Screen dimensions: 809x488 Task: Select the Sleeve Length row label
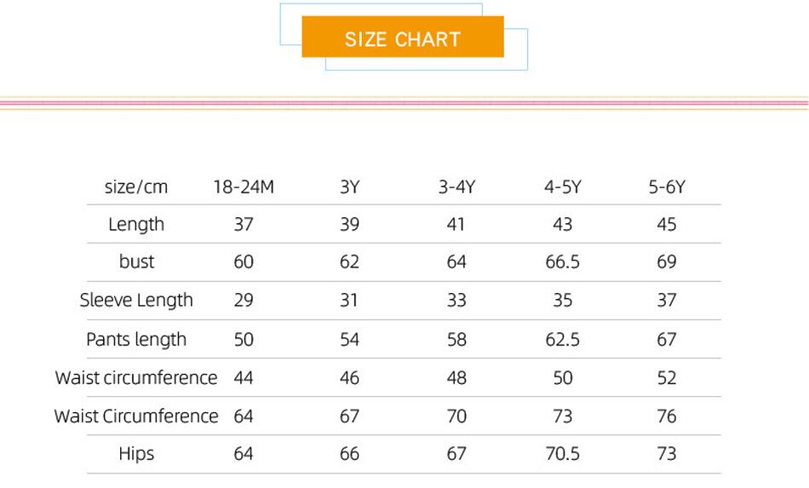(136, 300)
